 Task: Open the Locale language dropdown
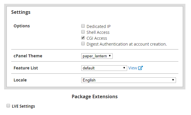coord(129,80)
